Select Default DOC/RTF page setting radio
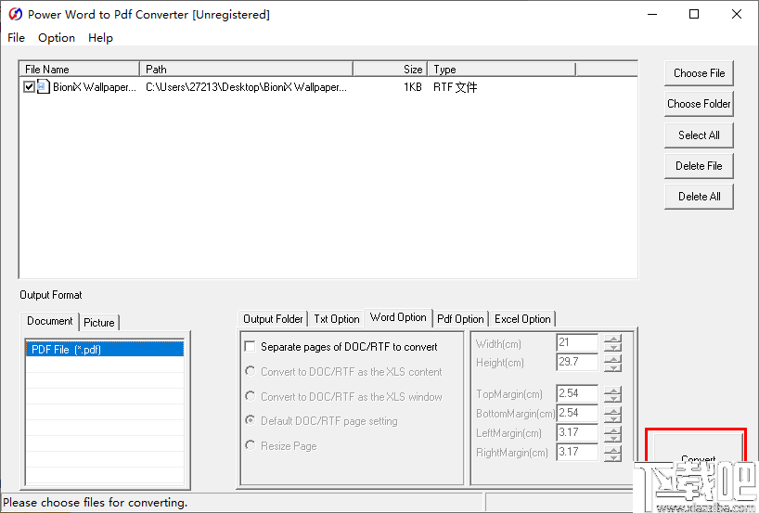This screenshot has width=759, height=513. pyautogui.click(x=251, y=420)
